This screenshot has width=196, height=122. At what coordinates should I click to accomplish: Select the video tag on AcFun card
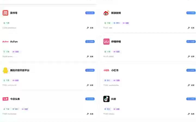pyautogui.click(x=16, y=52)
